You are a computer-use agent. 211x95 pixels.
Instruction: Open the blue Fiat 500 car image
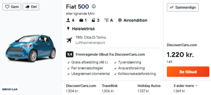click(31, 48)
